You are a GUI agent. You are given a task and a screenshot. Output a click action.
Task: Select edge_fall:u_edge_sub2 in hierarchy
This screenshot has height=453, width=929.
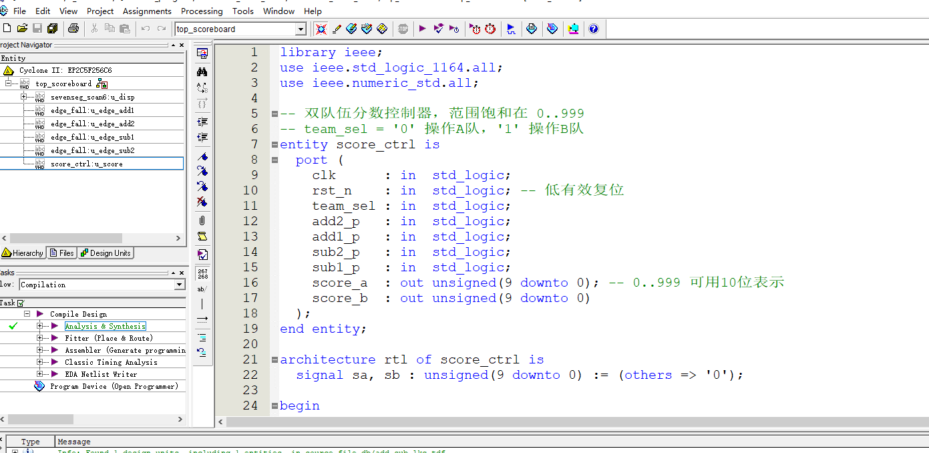coord(92,150)
